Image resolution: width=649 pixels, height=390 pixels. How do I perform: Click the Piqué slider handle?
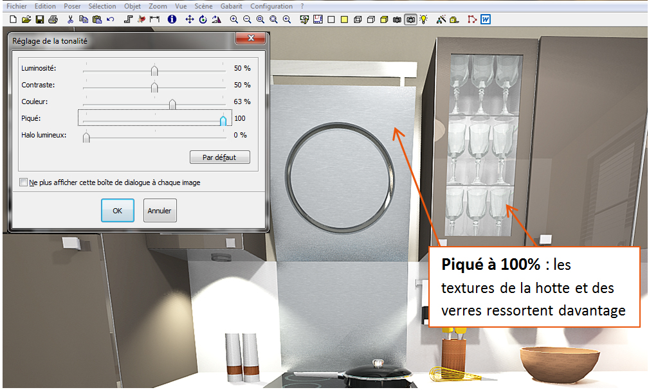point(223,120)
